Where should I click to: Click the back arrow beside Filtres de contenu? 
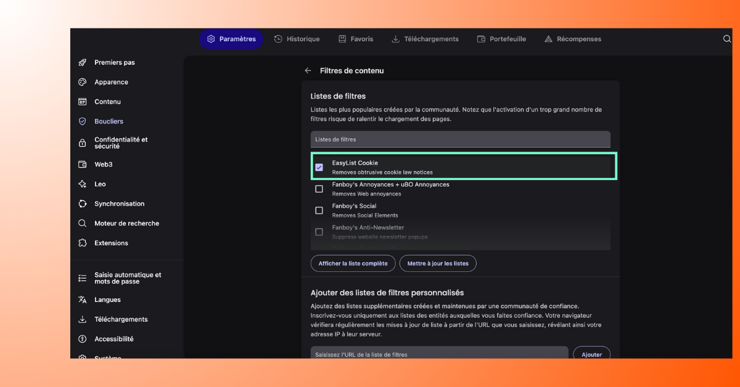(x=308, y=71)
